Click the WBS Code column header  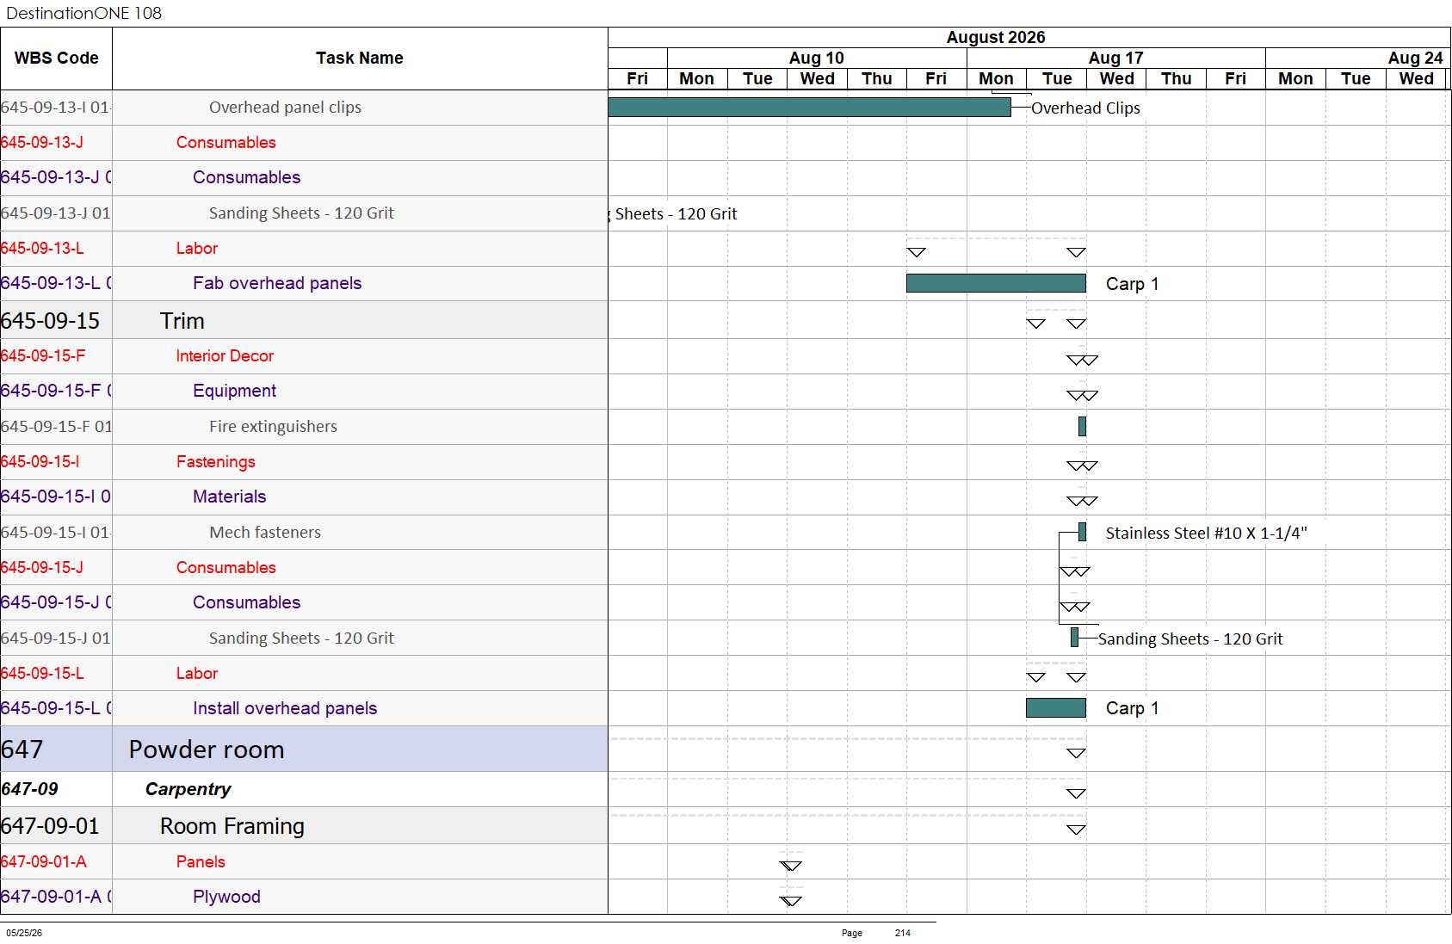[x=56, y=59]
